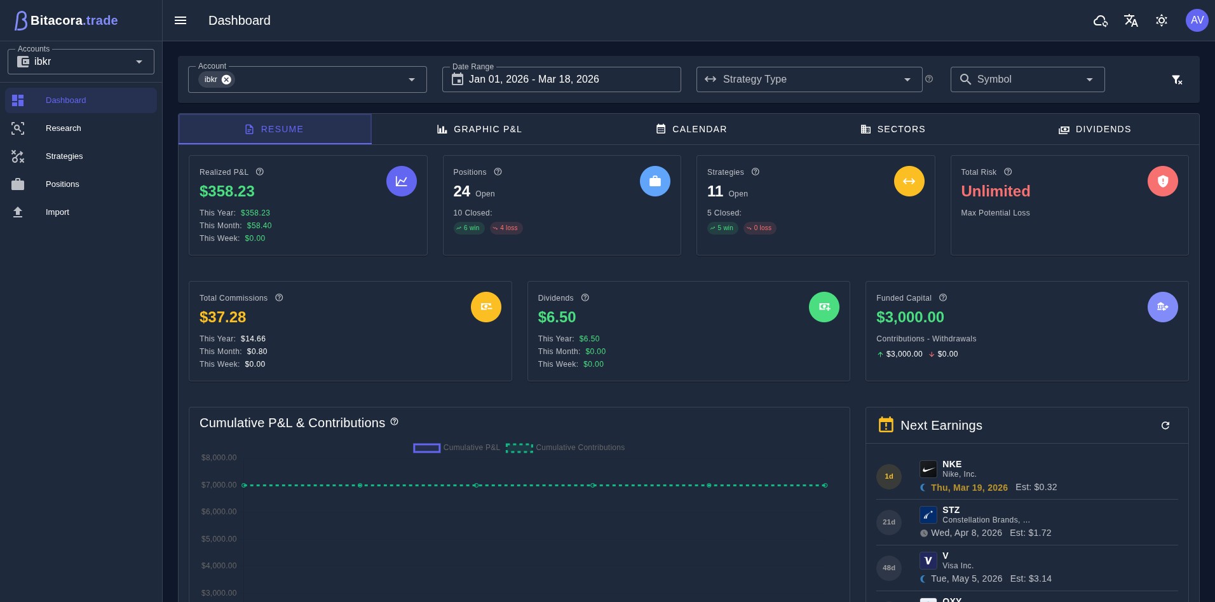Screen dimensions: 1215x602
Task: Clear all filters using the filter-x icon
Action: pyautogui.click(x=1178, y=79)
